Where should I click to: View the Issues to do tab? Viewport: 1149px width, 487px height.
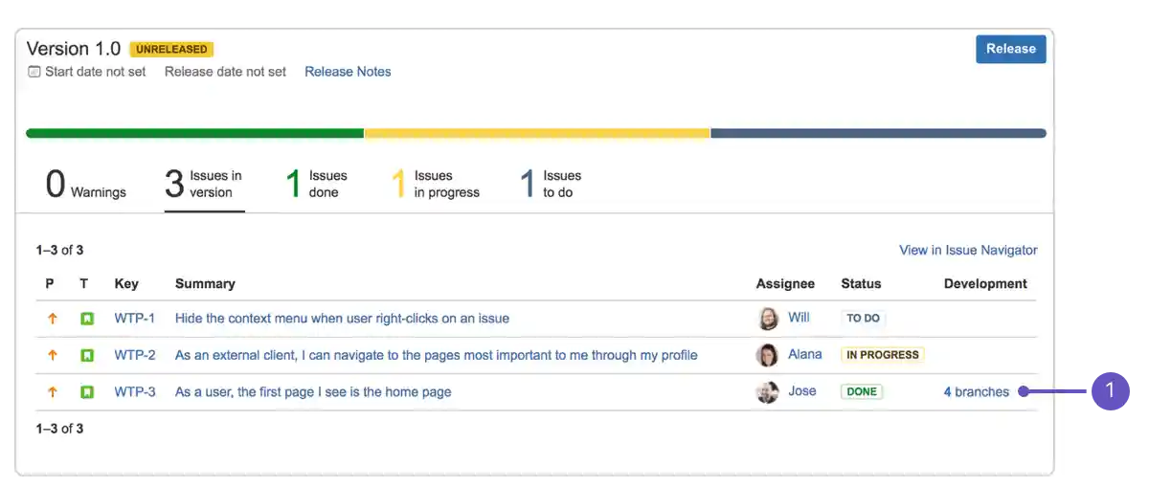tap(551, 184)
